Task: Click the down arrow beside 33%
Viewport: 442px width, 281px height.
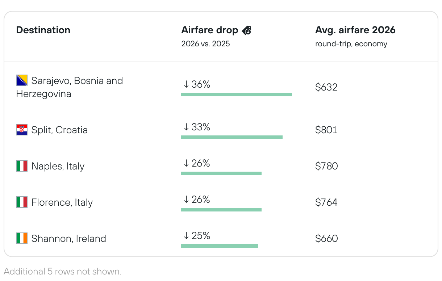Action: click(186, 127)
